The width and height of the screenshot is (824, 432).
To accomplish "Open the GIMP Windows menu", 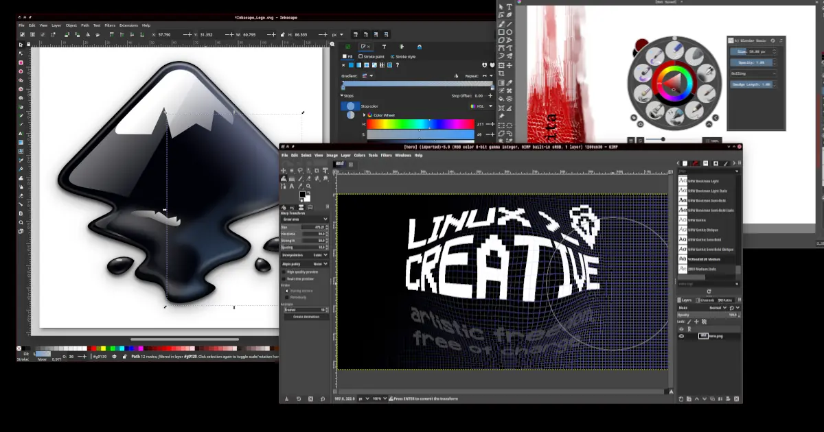I will pos(403,155).
